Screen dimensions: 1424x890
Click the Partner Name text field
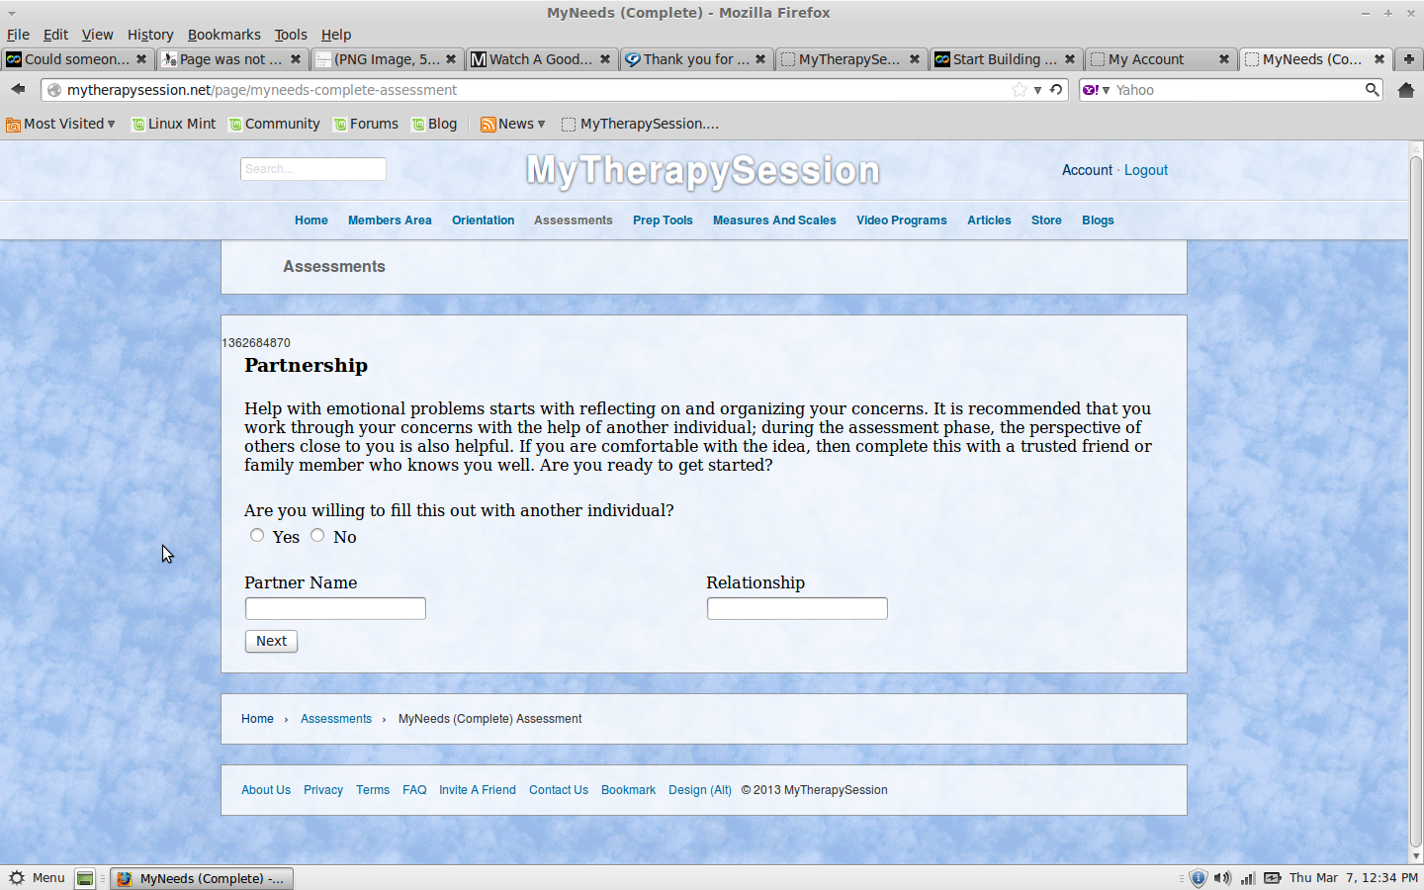(335, 608)
